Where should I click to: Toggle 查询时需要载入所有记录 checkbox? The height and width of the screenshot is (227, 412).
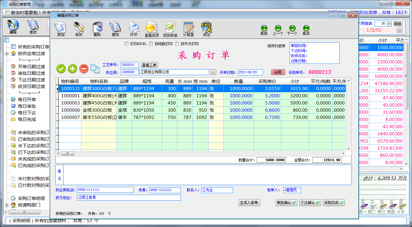point(8,13)
